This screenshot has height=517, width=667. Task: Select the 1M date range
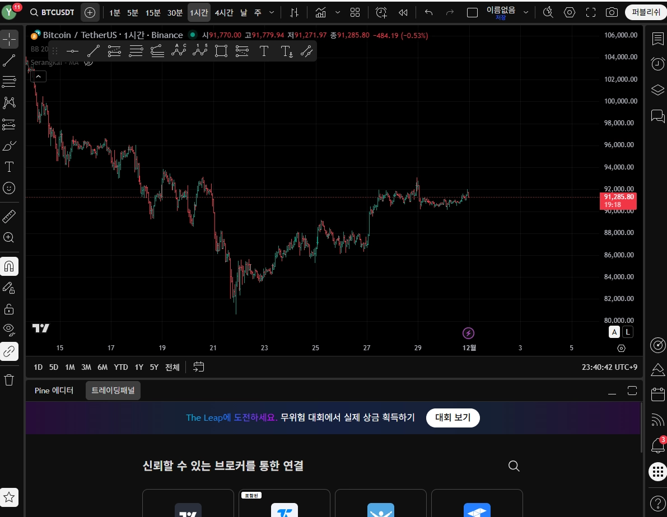tap(70, 367)
